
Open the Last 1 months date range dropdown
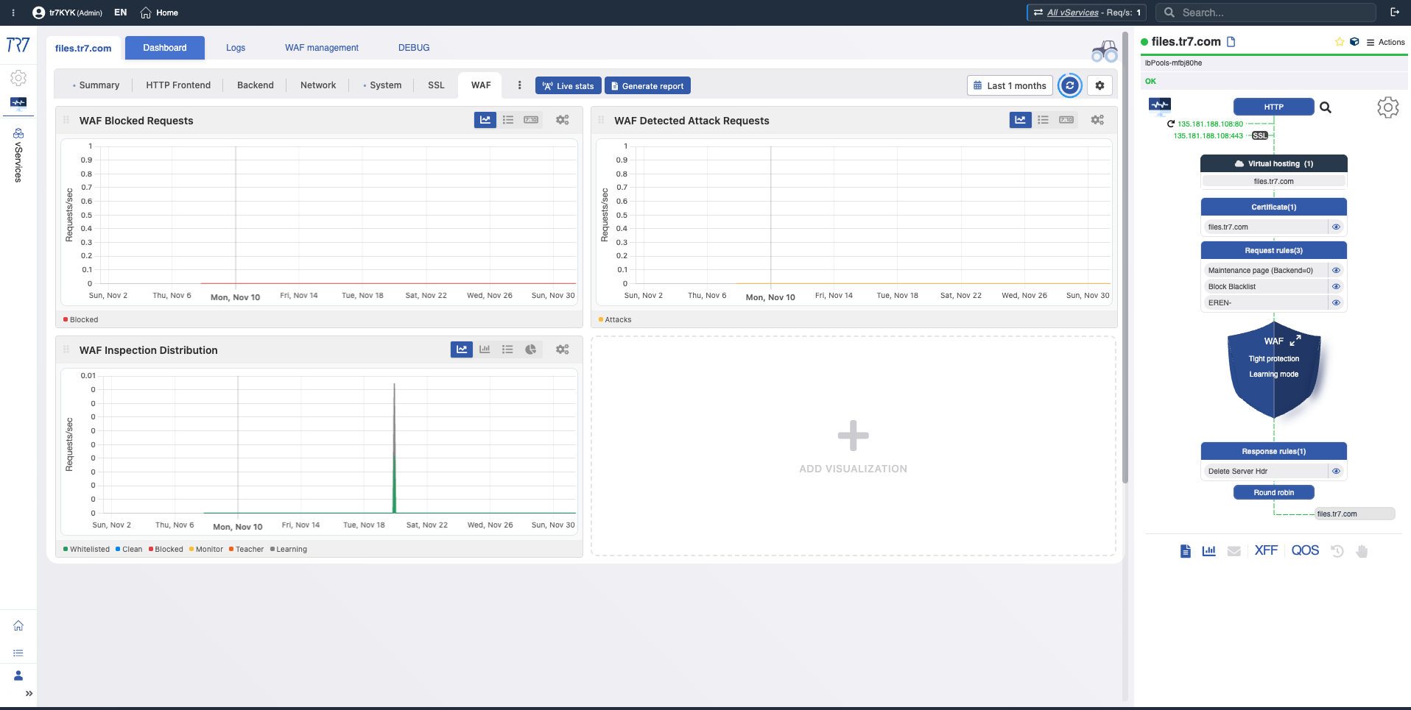tap(1010, 85)
